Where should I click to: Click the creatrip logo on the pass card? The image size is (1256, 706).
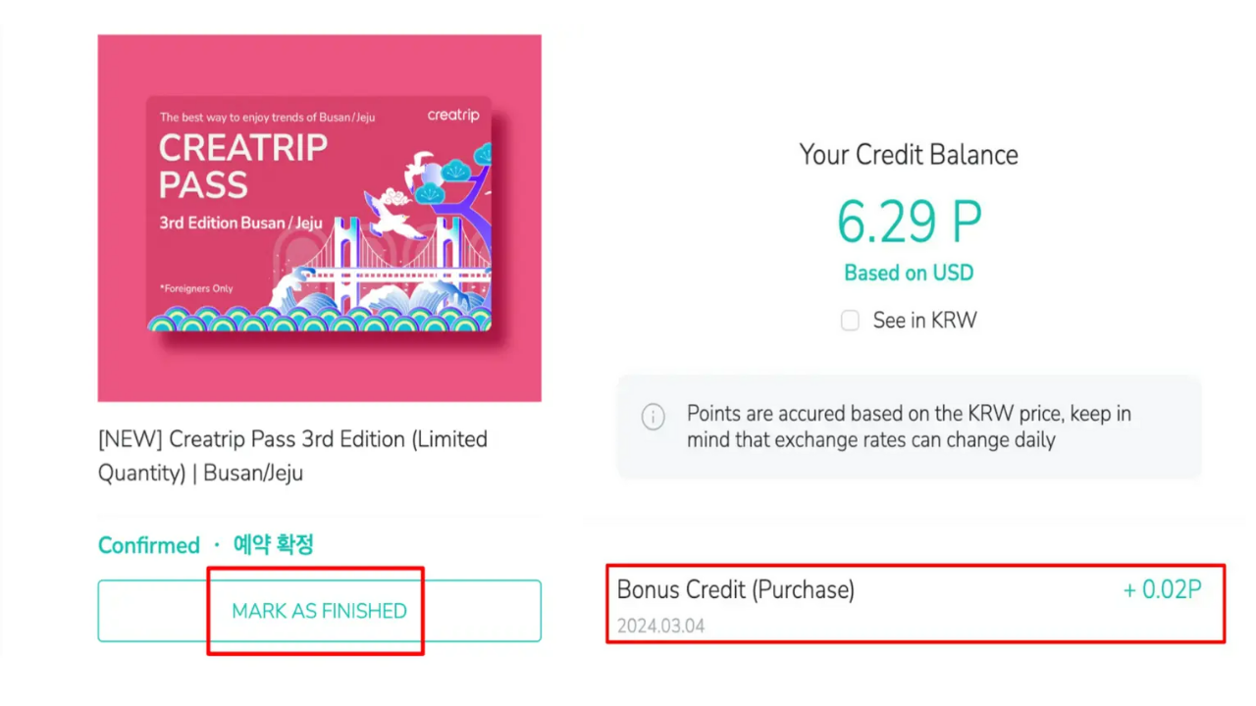coord(453,116)
